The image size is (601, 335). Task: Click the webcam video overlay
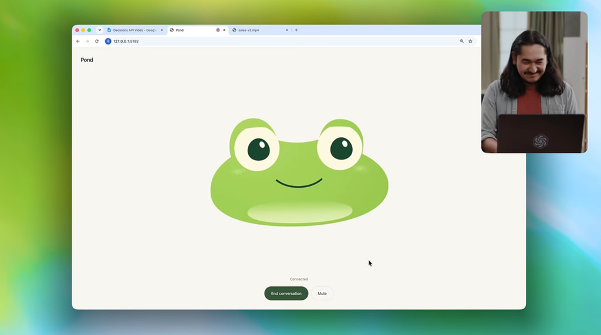click(x=534, y=82)
